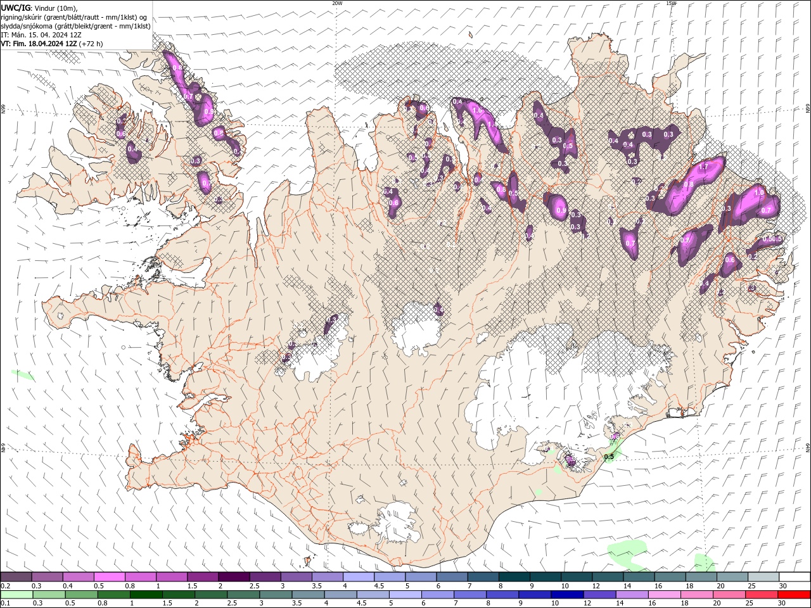Click the '1.7' snowfall value on the map
Screen dimensions: 811x608
(x=703, y=167)
